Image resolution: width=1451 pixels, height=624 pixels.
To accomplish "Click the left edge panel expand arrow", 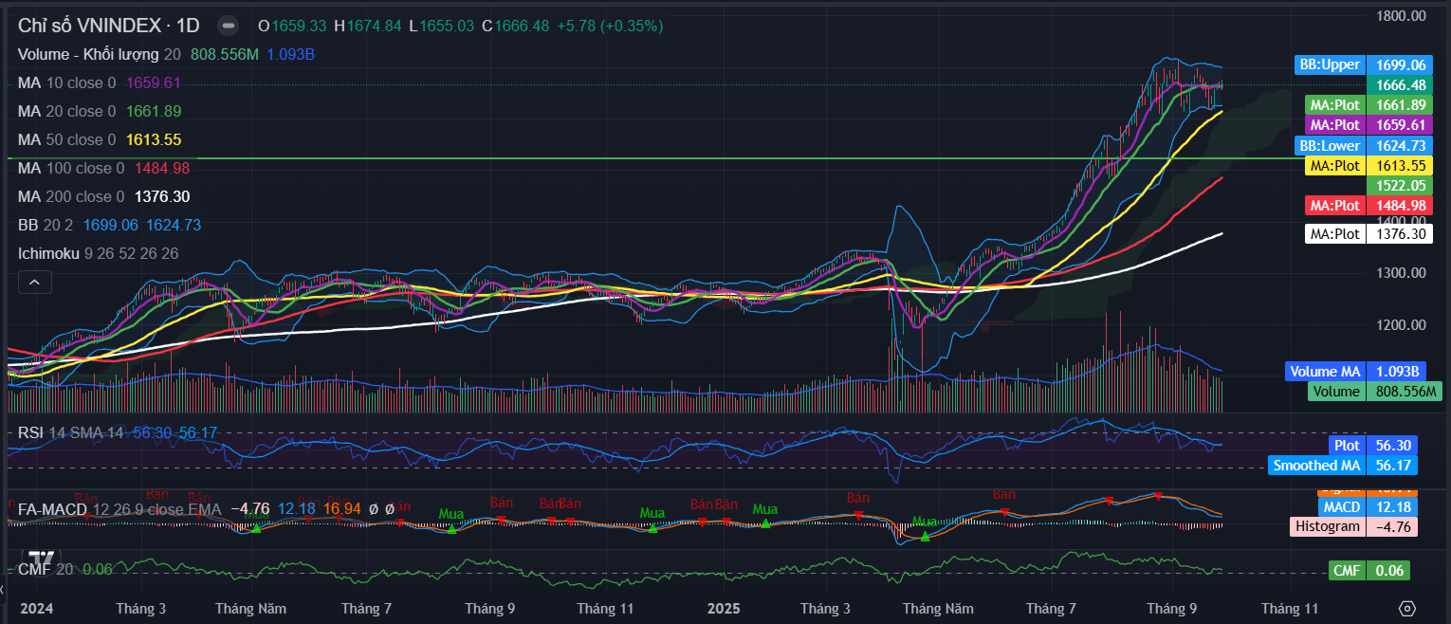I will point(3,590).
